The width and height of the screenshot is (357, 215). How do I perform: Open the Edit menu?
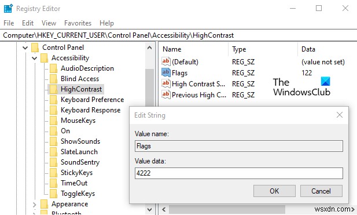click(28, 23)
